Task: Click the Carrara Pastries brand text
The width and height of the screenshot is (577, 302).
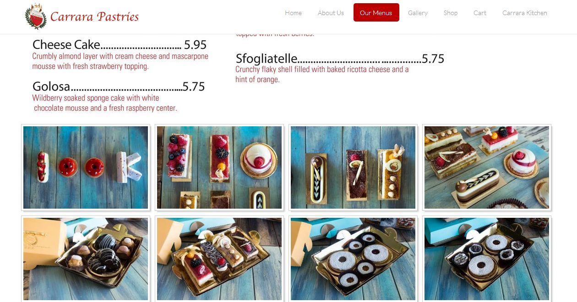Action: (94, 17)
